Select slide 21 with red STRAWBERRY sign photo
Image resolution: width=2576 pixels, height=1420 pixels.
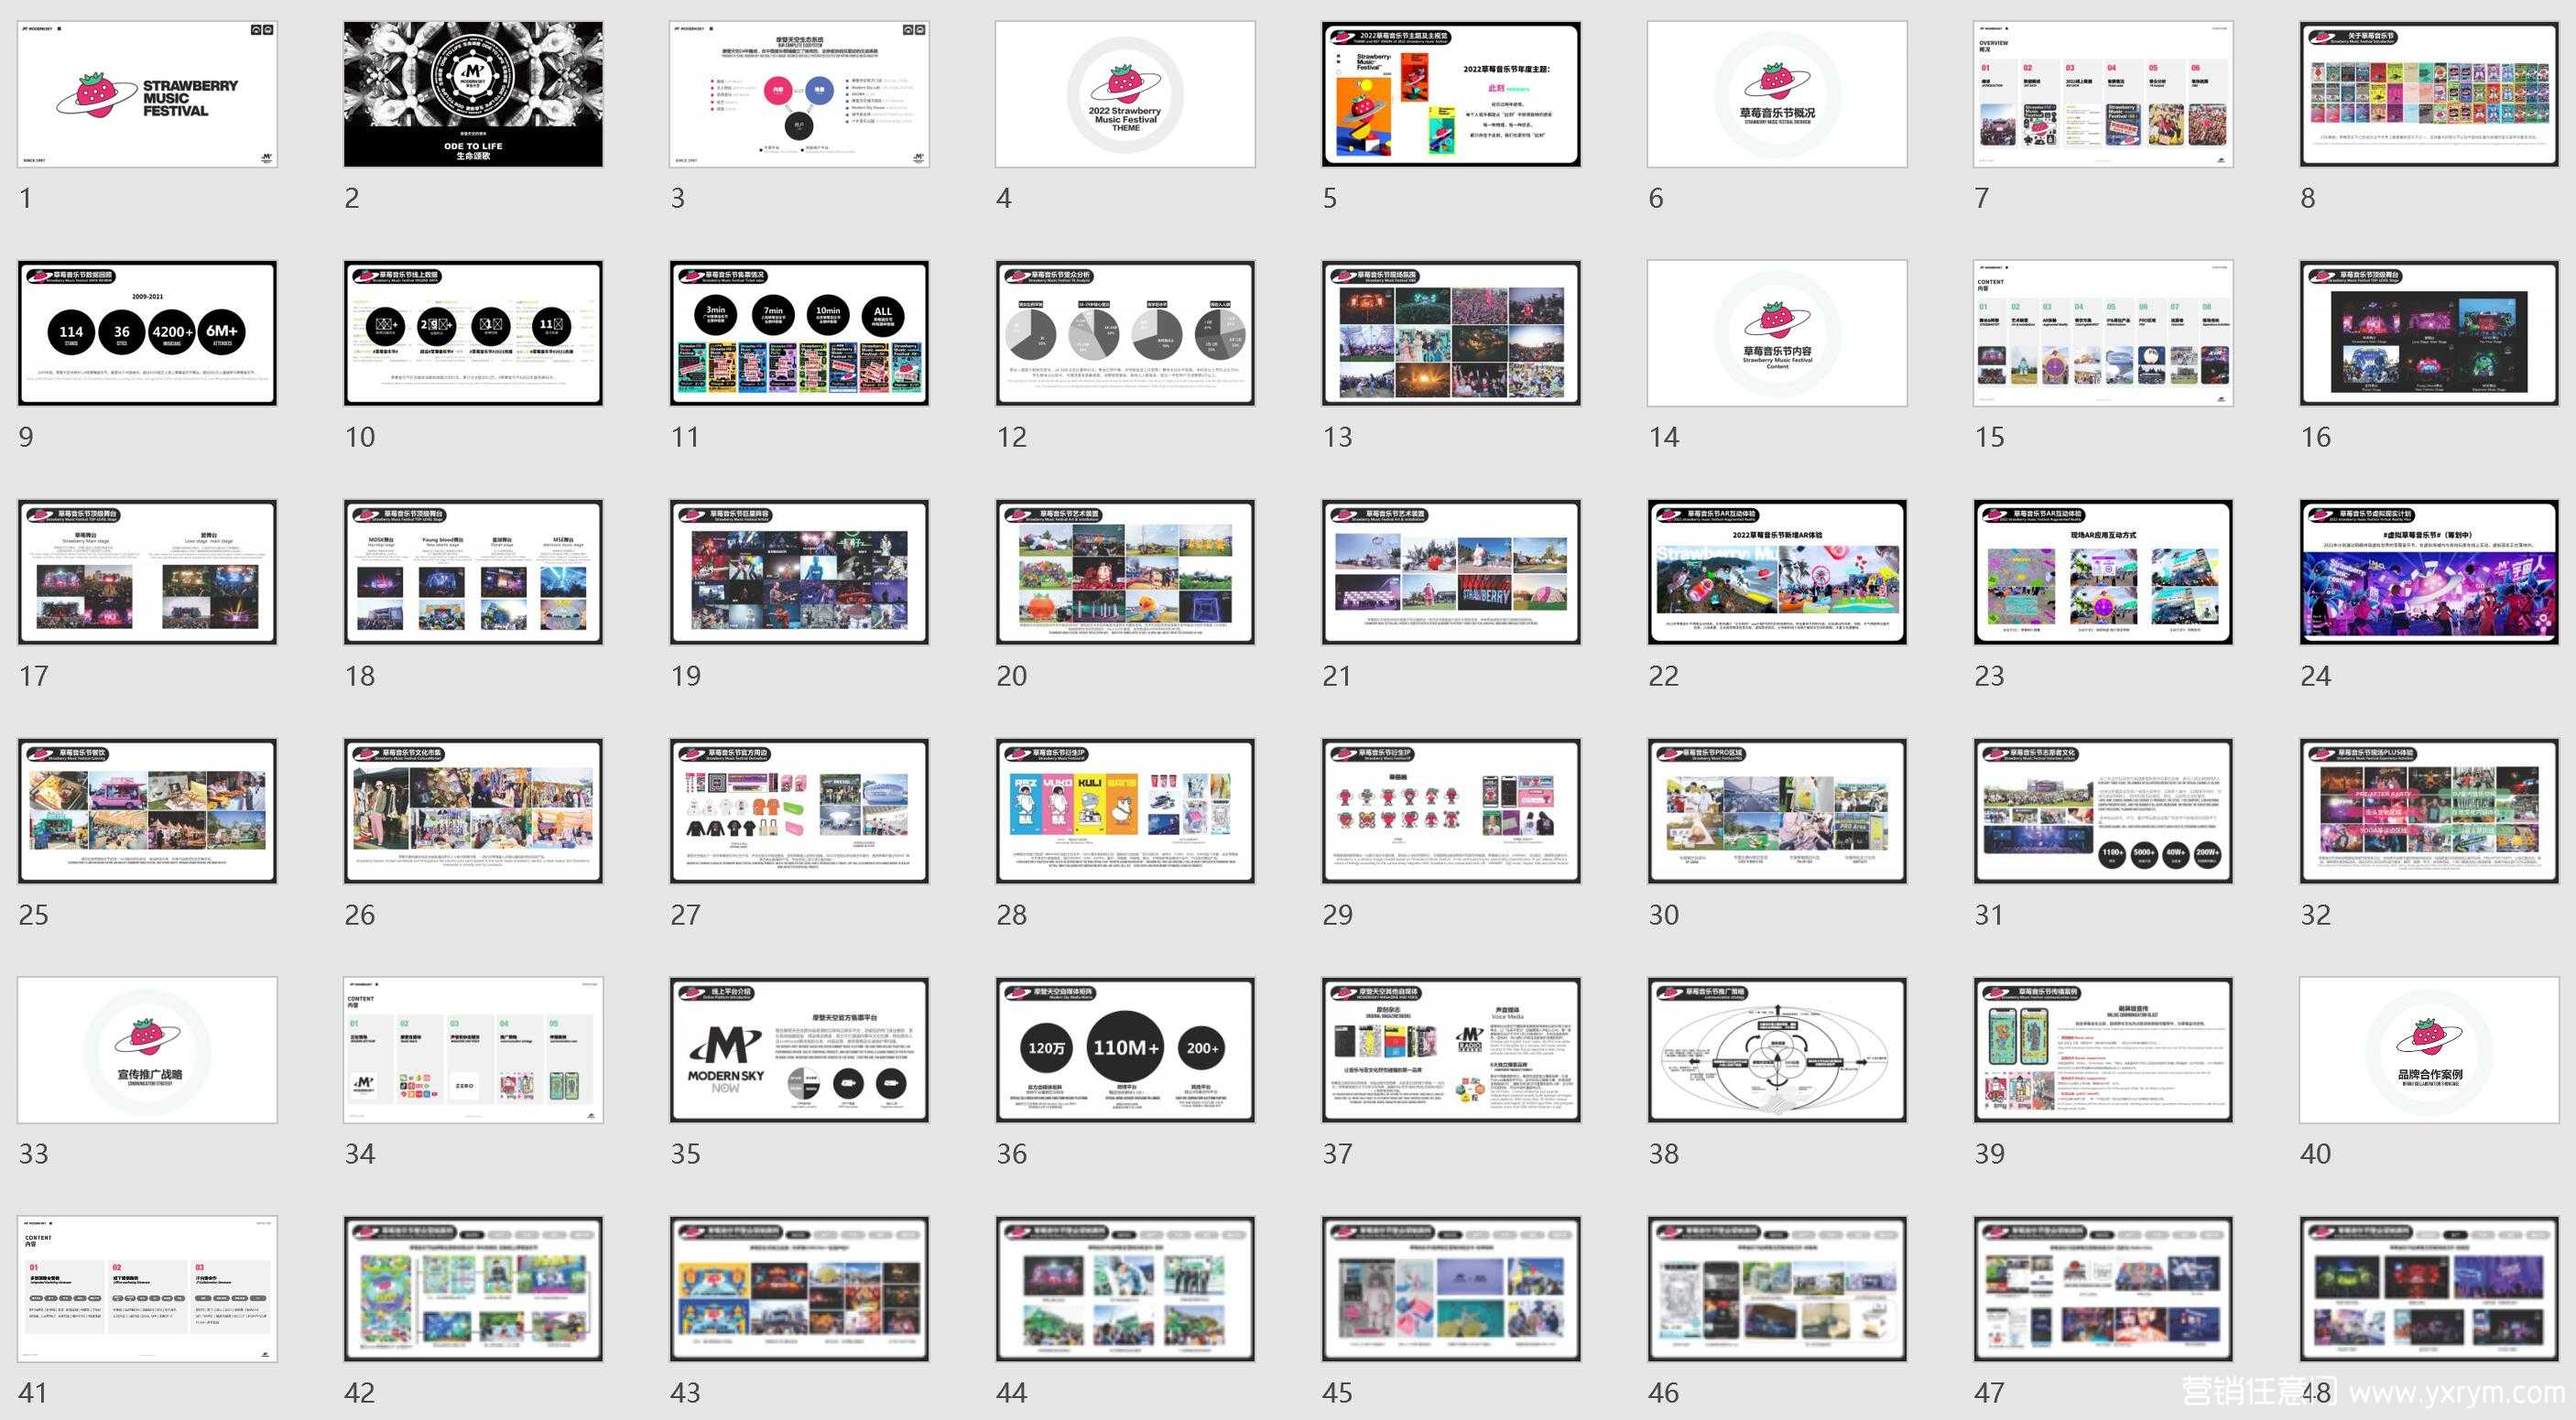pyautogui.click(x=1451, y=572)
